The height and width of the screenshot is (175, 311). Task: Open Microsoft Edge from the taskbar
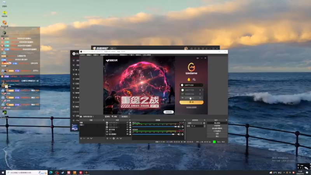tap(51, 173)
